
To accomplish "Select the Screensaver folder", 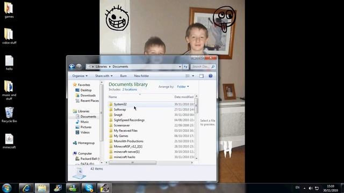I will click(121, 125).
